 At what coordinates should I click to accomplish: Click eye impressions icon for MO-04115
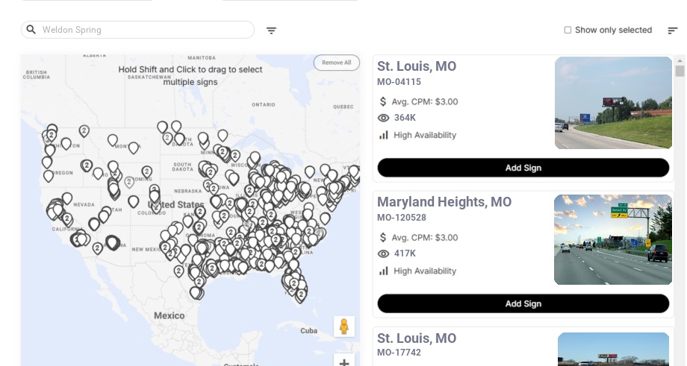click(384, 118)
